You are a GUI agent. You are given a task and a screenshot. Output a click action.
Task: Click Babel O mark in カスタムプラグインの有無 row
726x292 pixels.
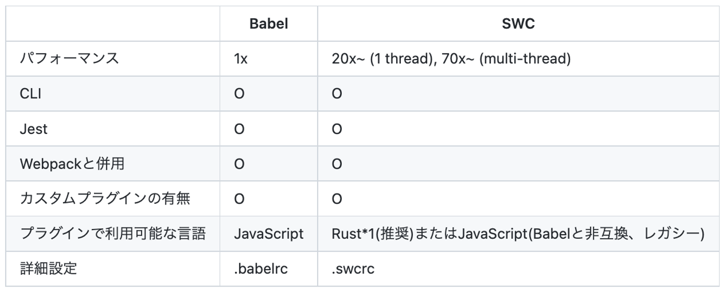tap(239, 199)
